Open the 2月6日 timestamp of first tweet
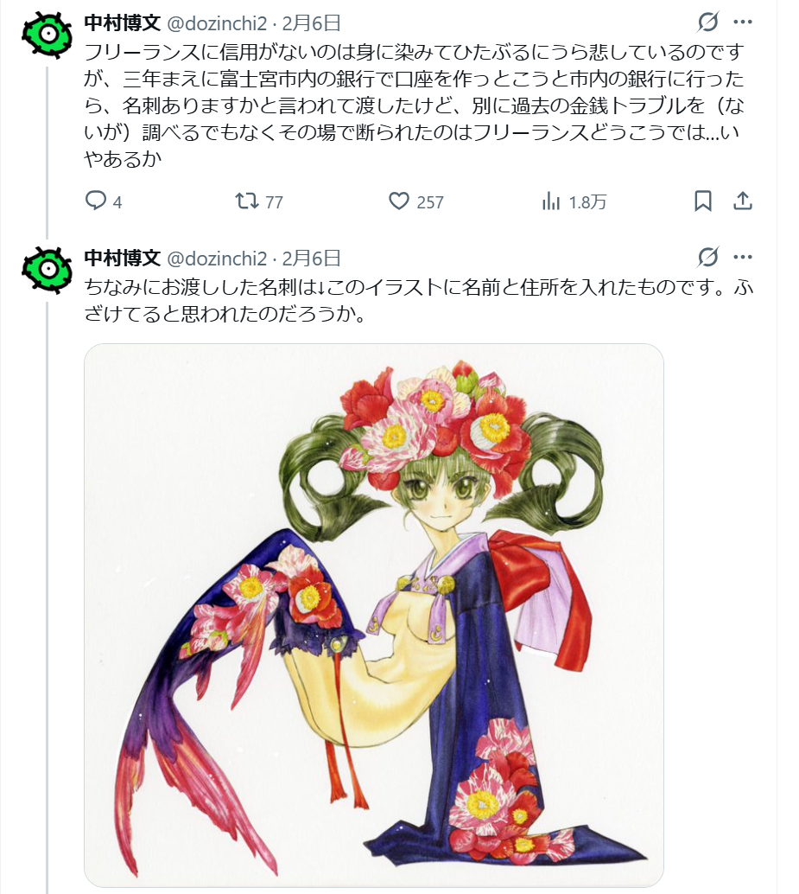799x894 pixels. pyautogui.click(x=311, y=22)
